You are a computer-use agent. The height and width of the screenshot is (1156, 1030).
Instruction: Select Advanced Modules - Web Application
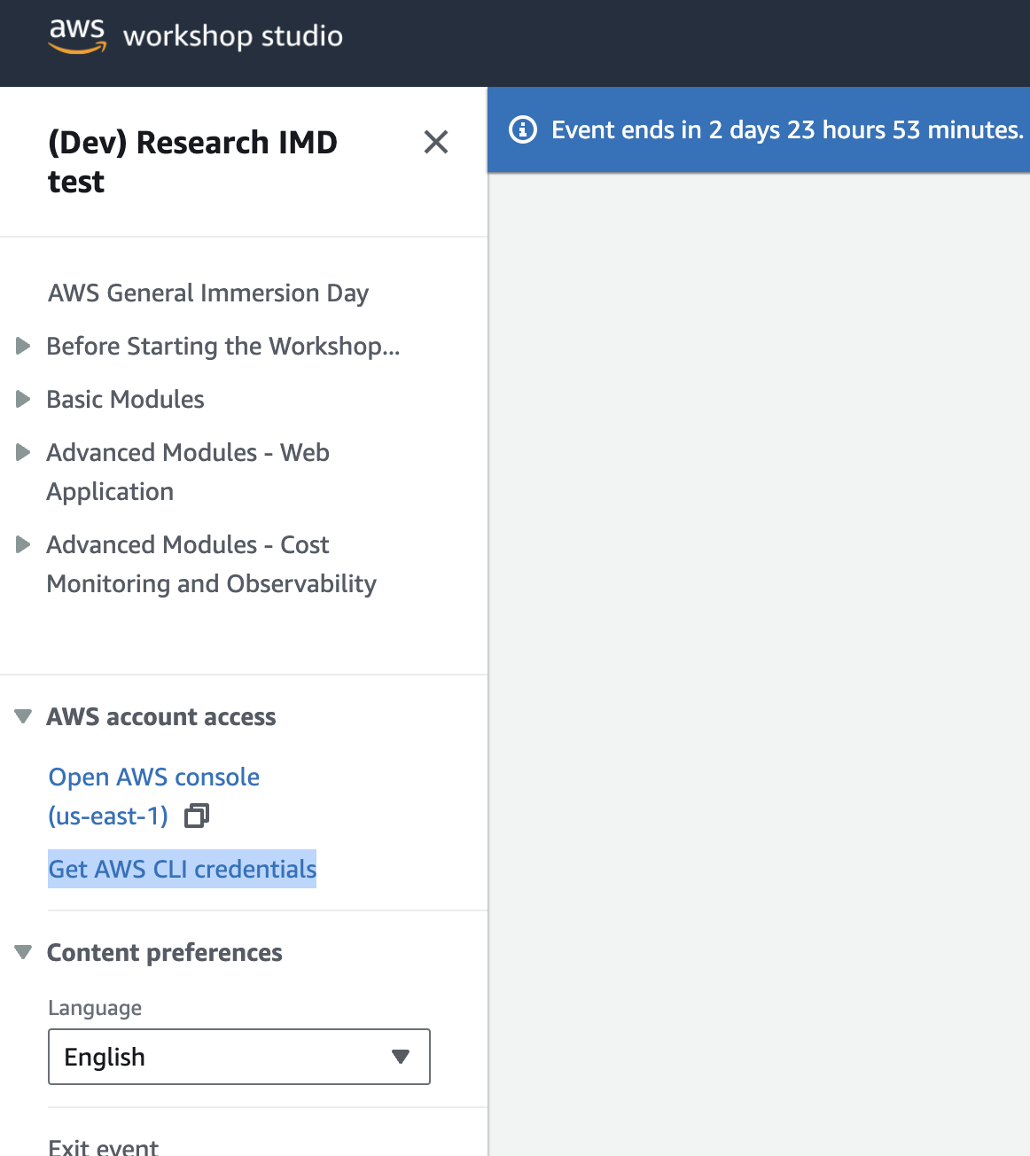[188, 471]
